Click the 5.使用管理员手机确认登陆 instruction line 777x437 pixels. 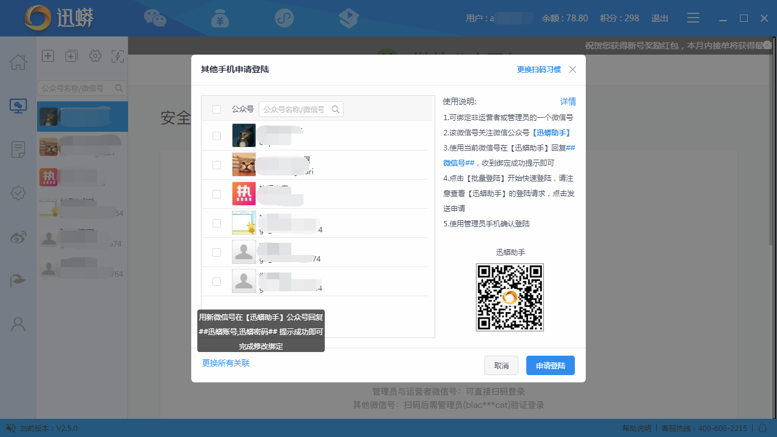point(486,224)
